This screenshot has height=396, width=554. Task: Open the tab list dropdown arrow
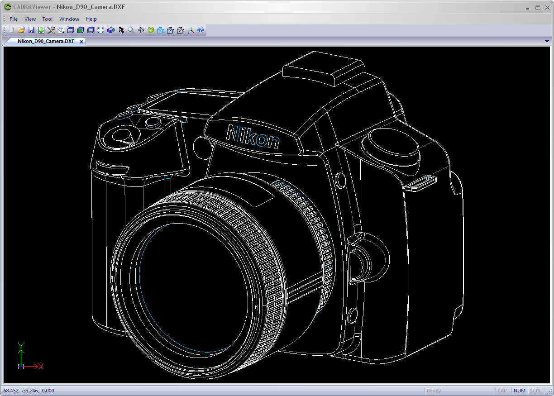pos(547,41)
